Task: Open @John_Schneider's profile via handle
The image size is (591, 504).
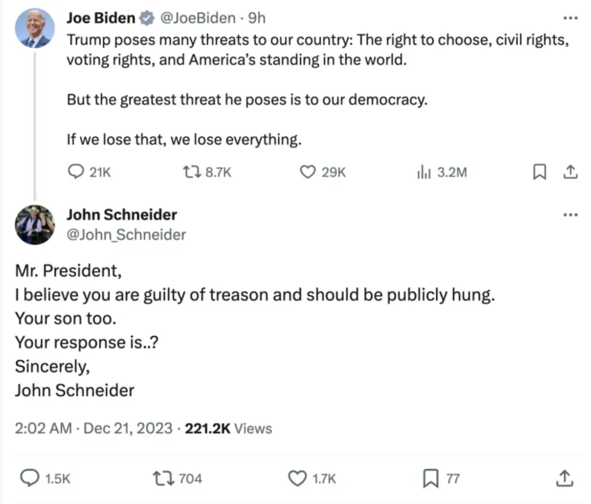Action: 126,235
